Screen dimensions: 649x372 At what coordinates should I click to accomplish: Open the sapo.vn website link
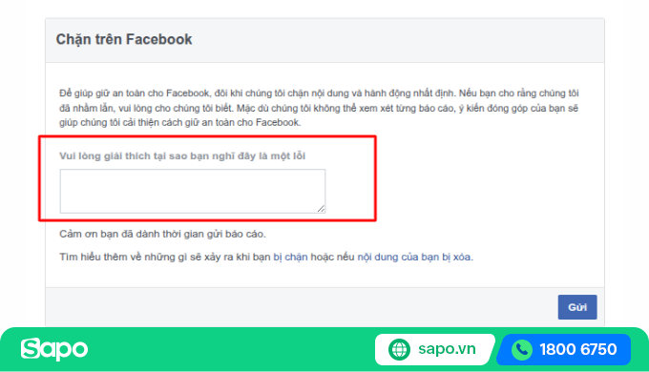click(447, 349)
